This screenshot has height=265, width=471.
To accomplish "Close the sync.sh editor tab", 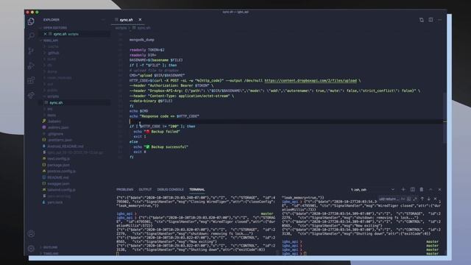I will coord(140,20).
